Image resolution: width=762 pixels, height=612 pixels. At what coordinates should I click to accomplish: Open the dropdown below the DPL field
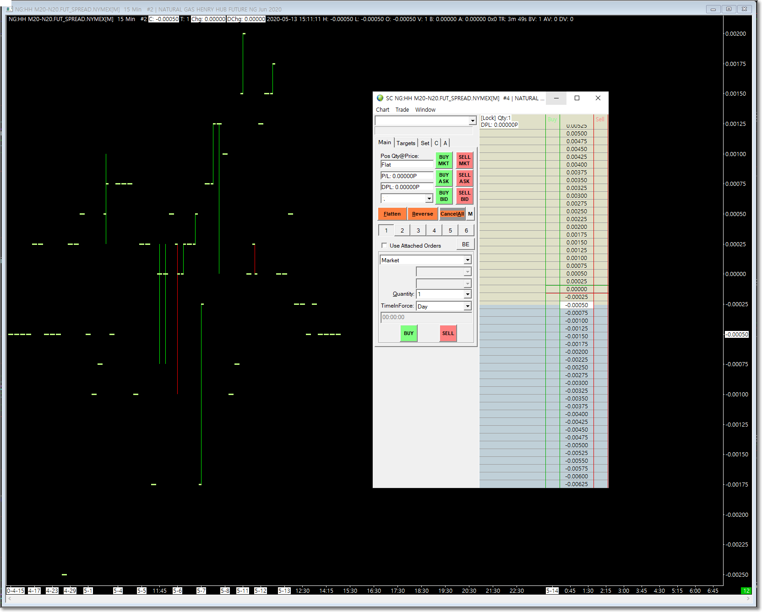[x=429, y=199]
